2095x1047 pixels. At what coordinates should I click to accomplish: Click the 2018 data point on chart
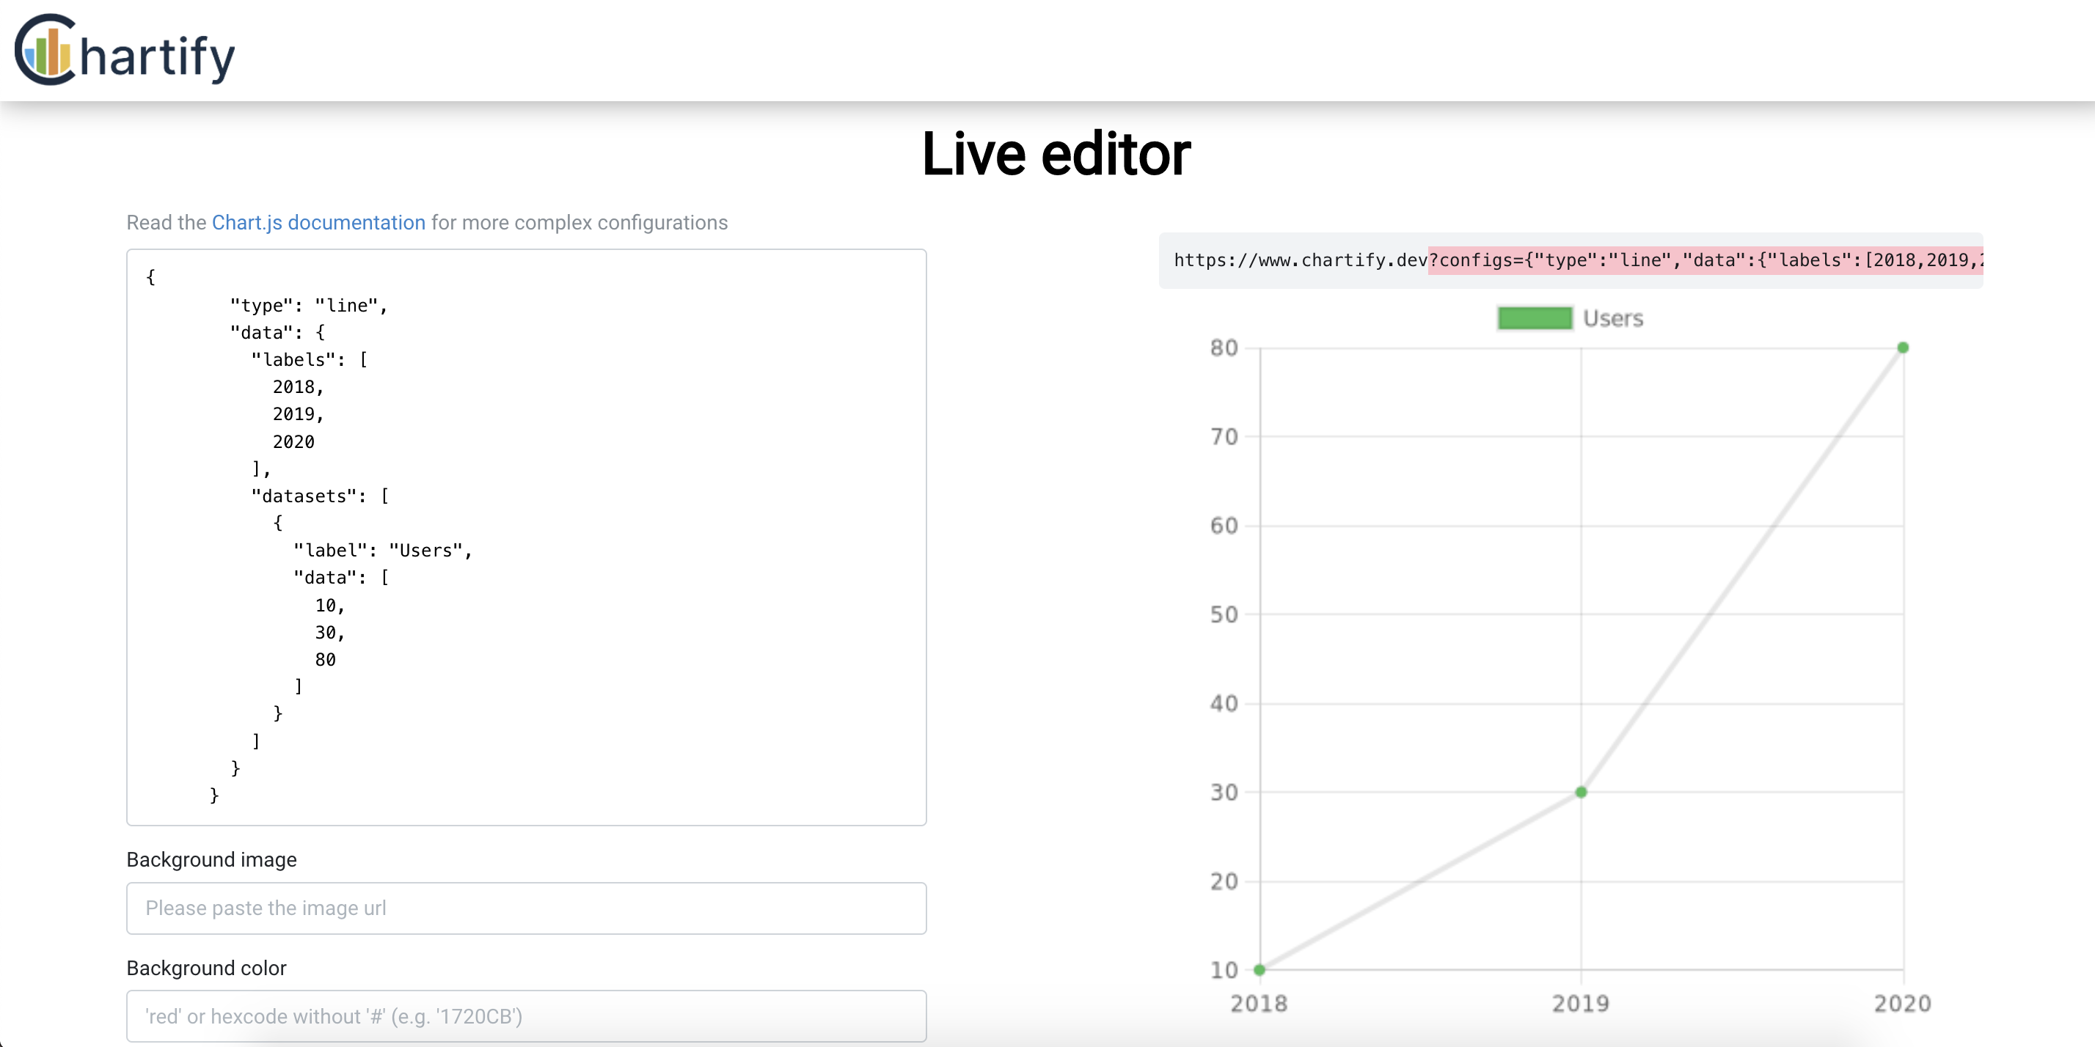coord(1259,969)
